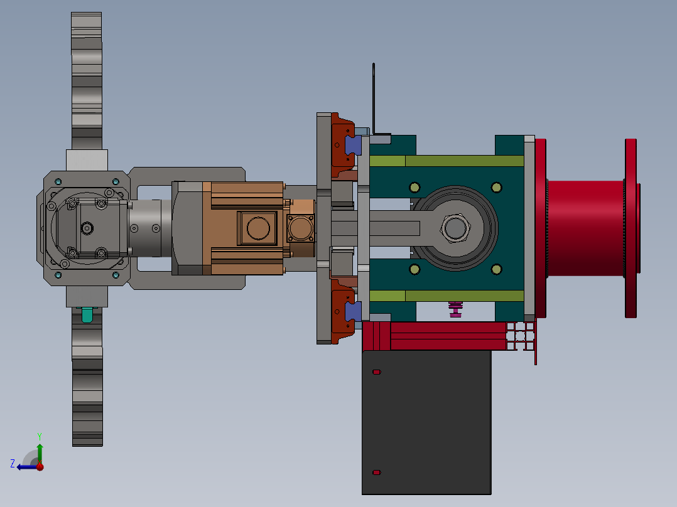The height and width of the screenshot is (507, 677).
Task: Select the upper rack gear segment
Action: coord(87,81)
